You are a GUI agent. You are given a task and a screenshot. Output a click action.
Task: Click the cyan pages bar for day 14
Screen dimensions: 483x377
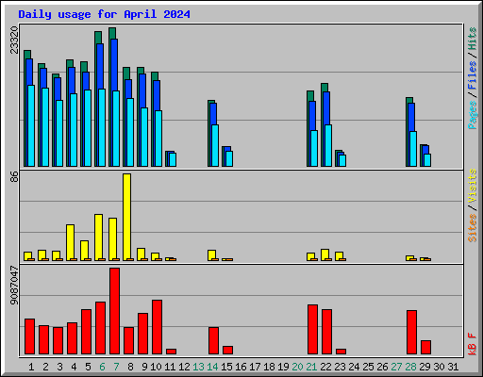tap(215, 145)
